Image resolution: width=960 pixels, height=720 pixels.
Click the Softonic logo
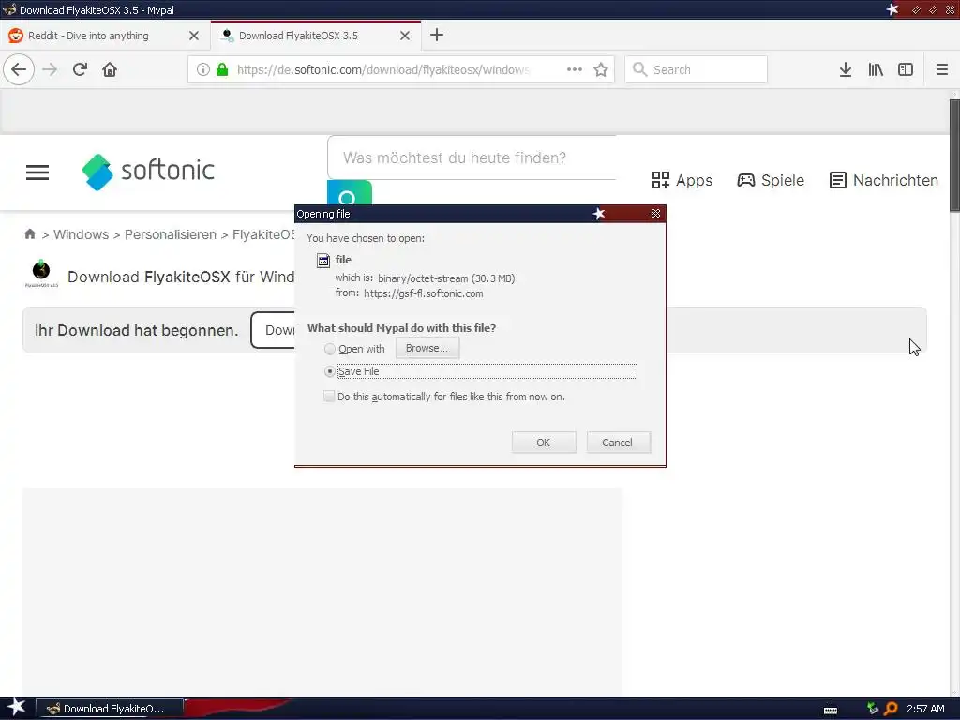click(x=148, y=172)
